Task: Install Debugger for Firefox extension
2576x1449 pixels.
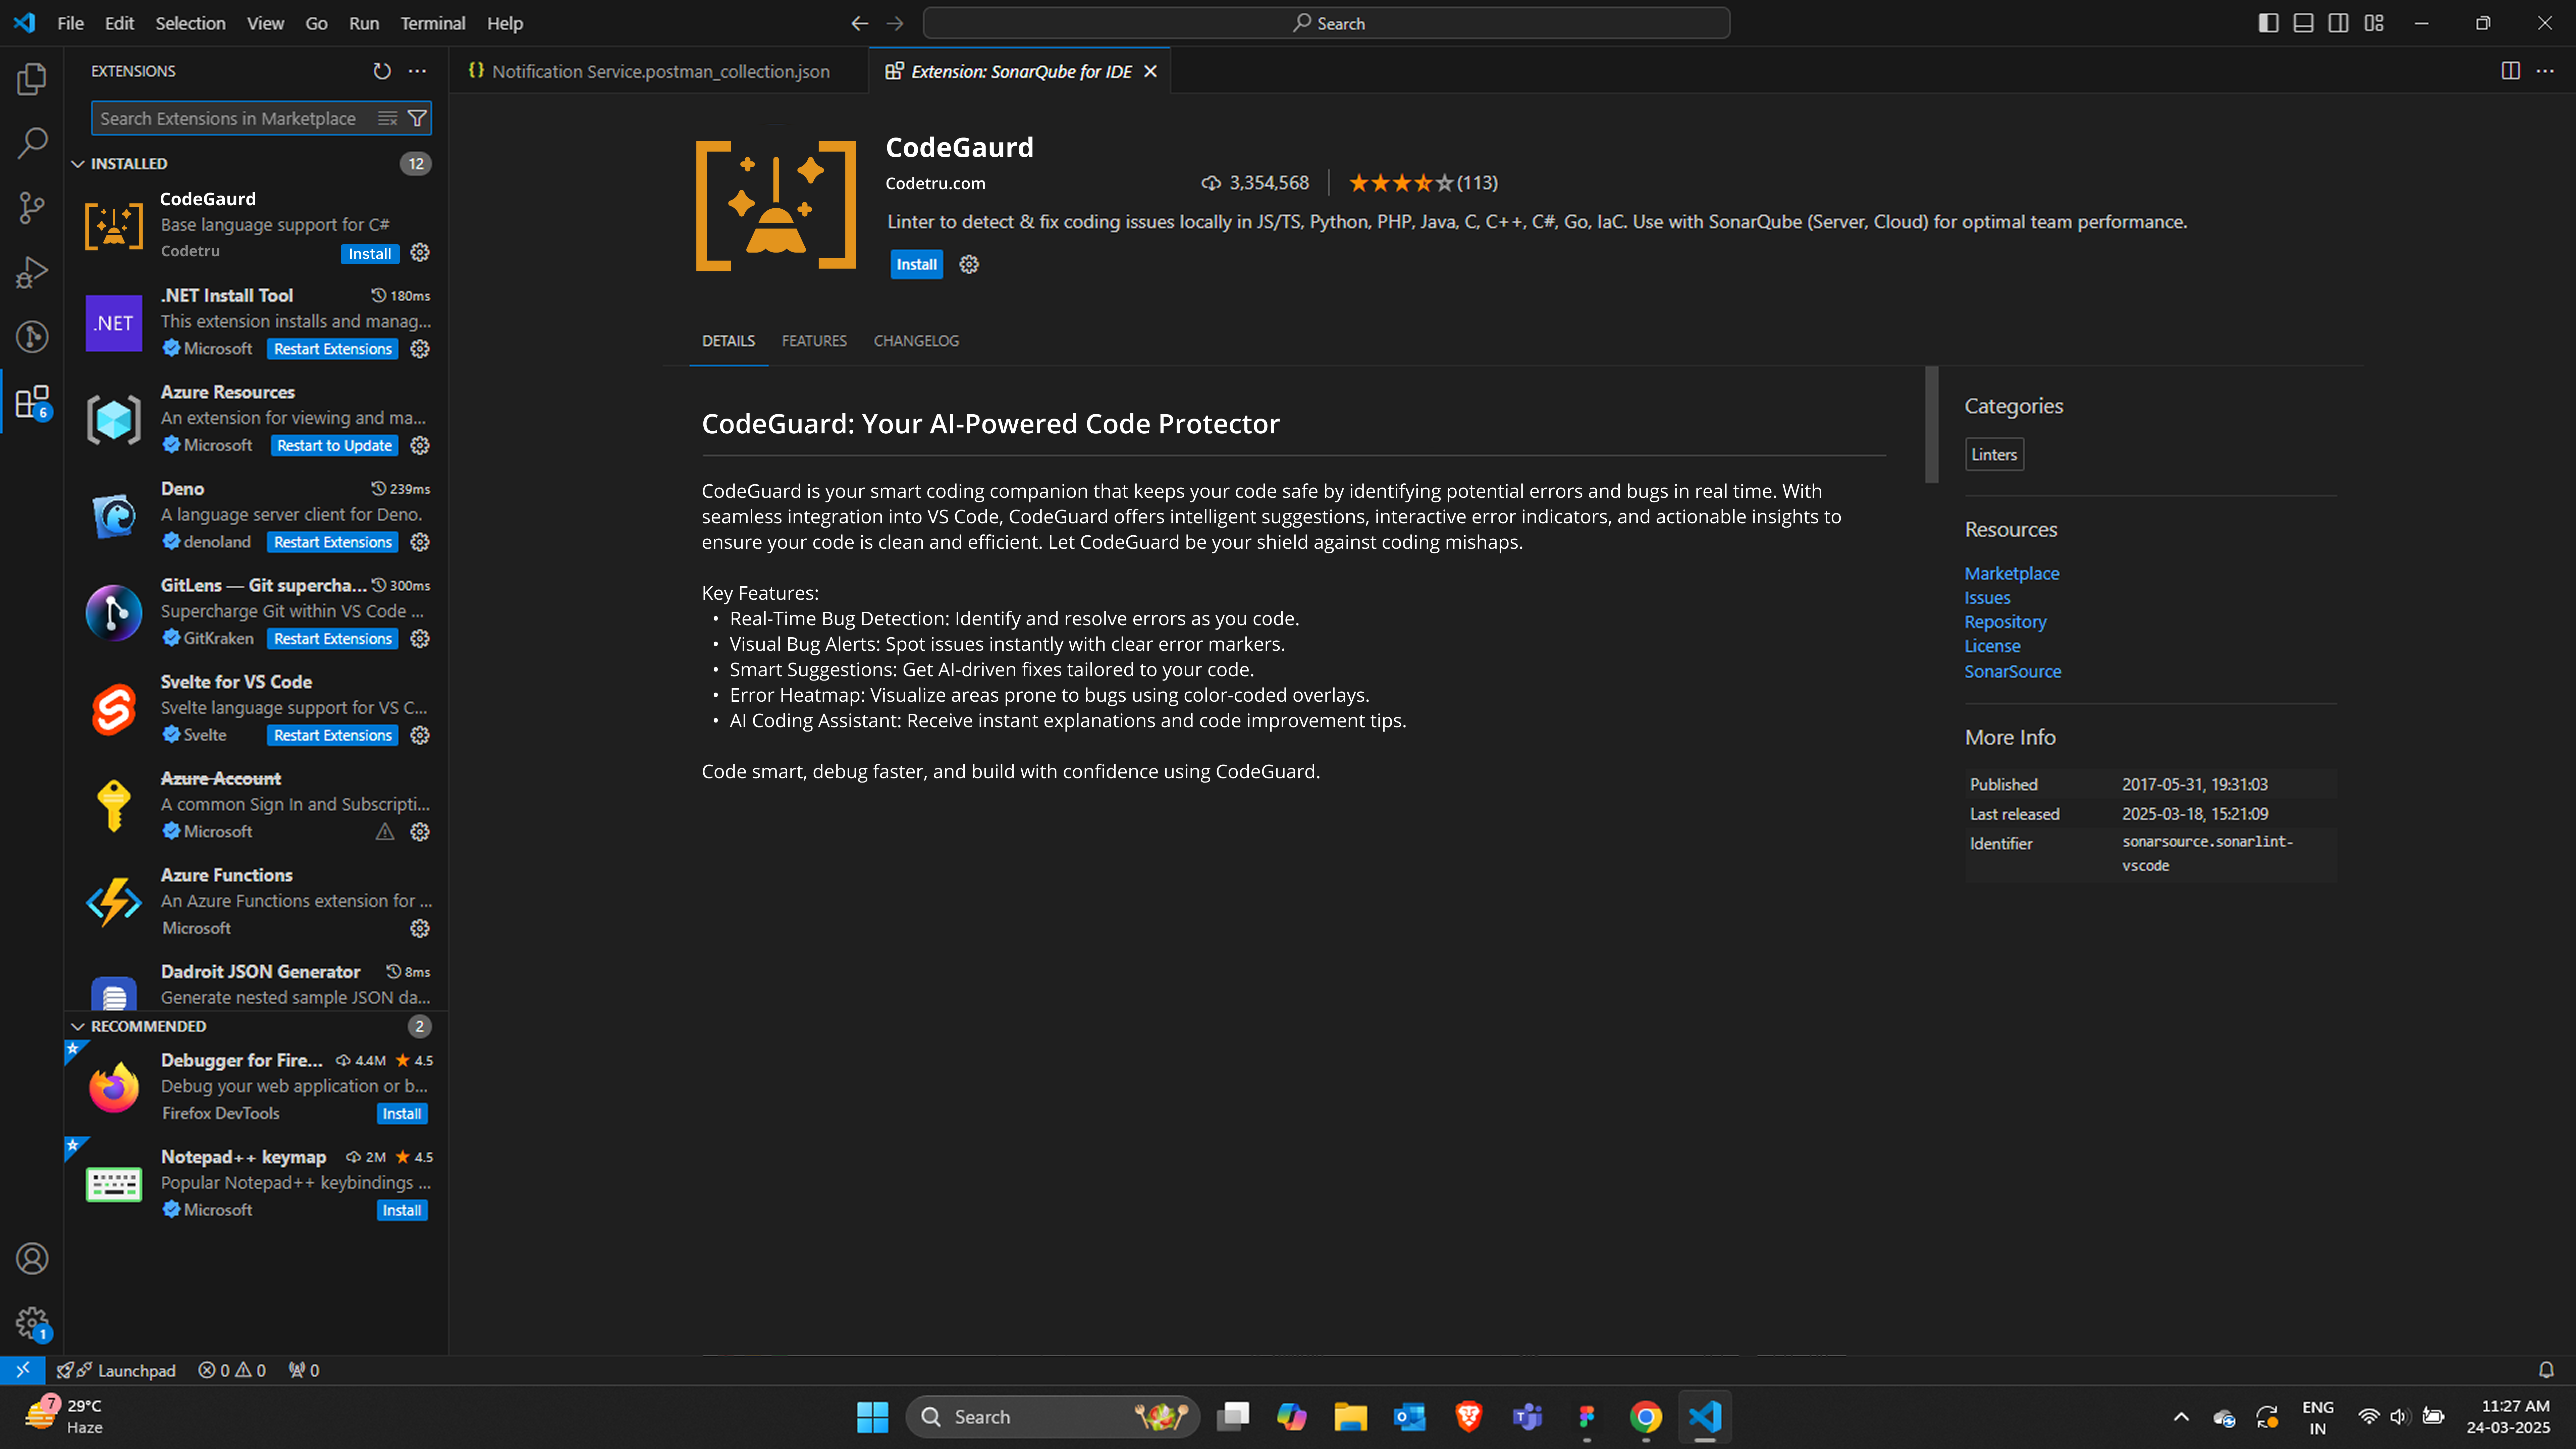Action: click(402, 1114)
